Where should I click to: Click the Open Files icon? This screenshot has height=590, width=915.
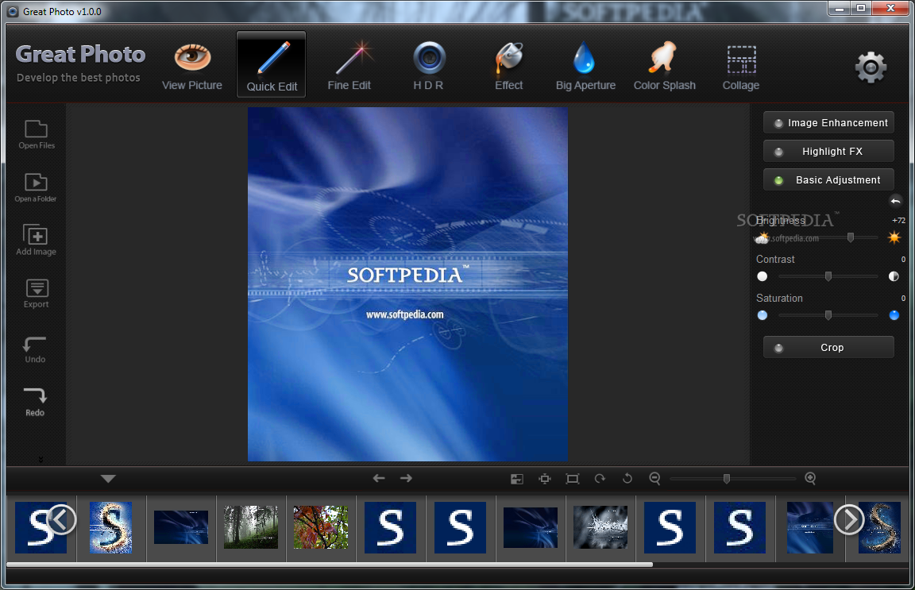[x=37, y=134]
